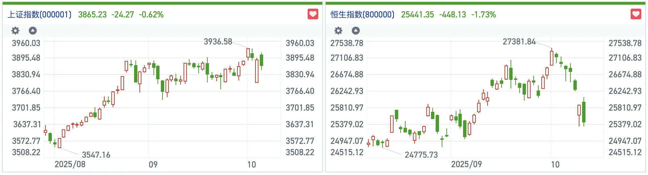648x175 pixels.
Task: Click the -0.62% change of 上证指数
Action: point(151,15)
